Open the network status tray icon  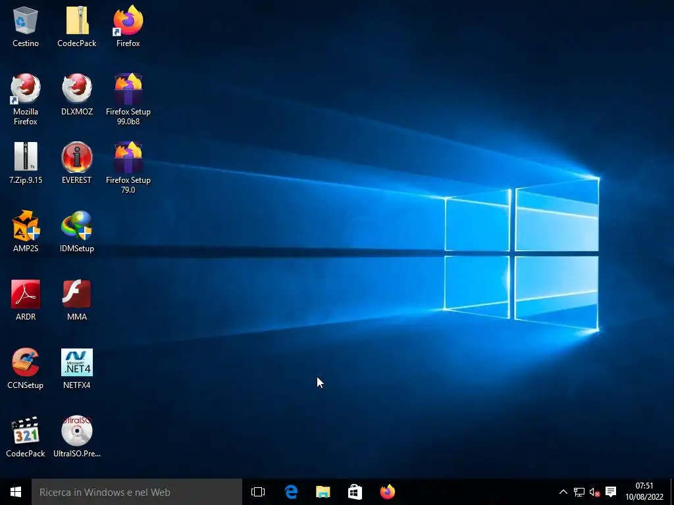(579, 492)
